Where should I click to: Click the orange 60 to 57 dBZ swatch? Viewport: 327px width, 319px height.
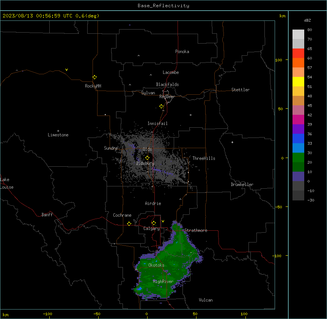point(298,63)
